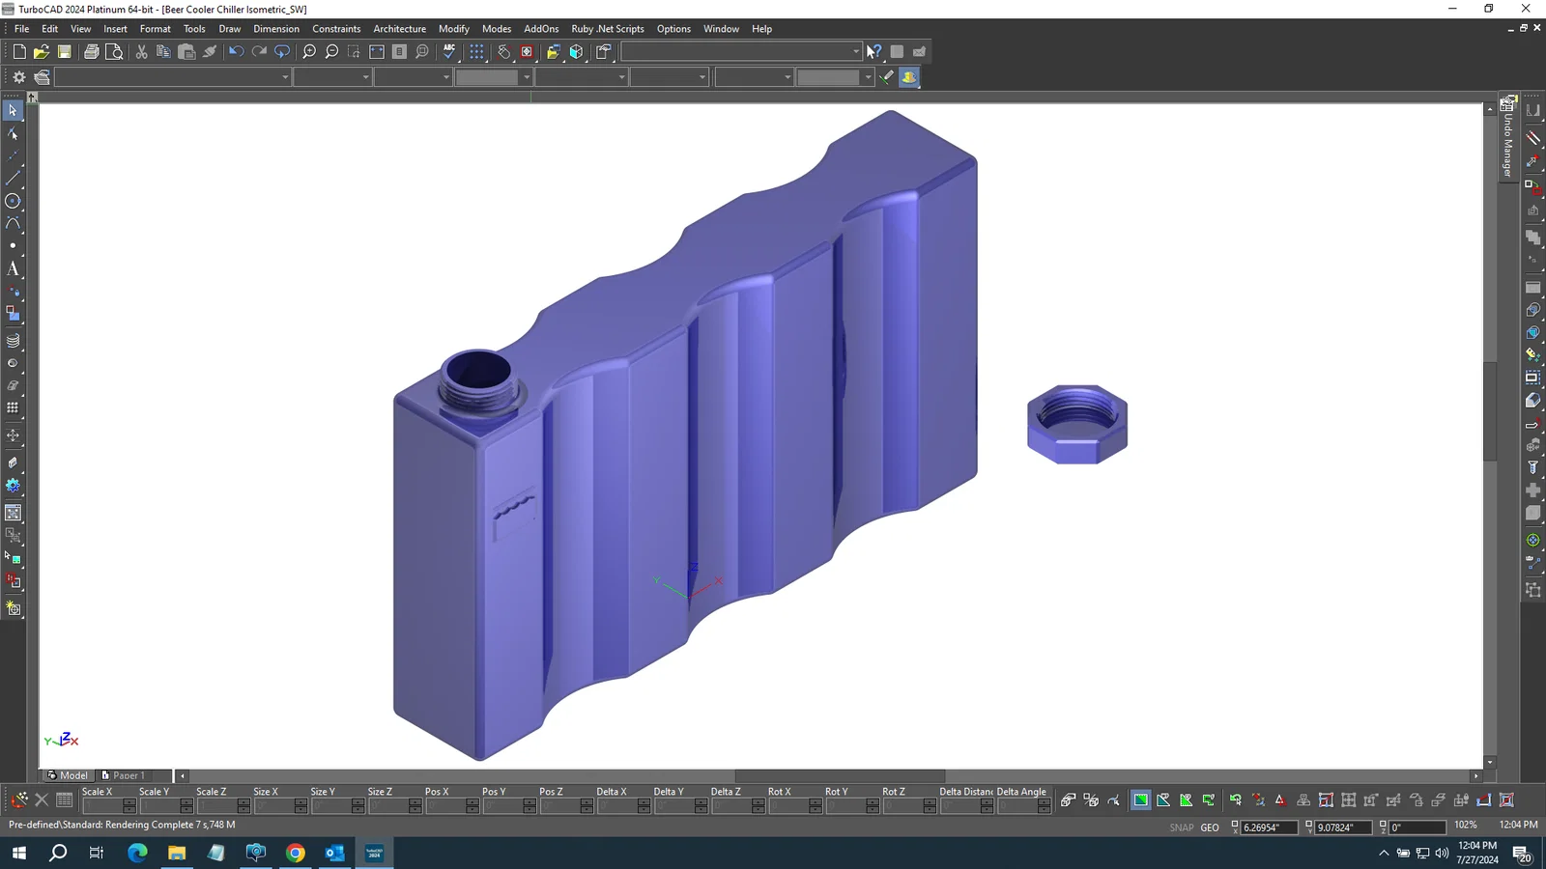
Task: Open the Architecture menu
Action: [x=400, y=29]
